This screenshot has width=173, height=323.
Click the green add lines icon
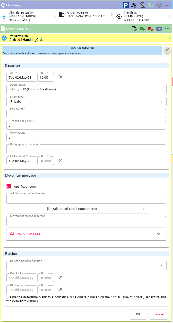pyautogui.click(x=142, y=29)
